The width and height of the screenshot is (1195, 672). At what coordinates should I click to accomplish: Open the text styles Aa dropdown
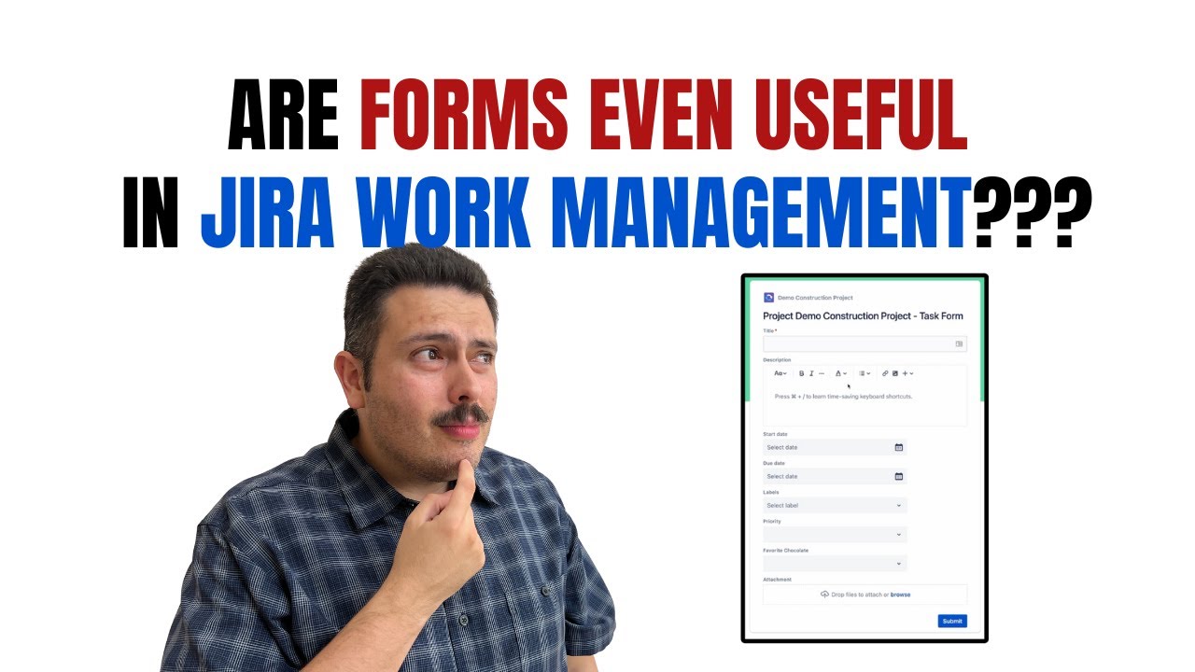pyautogui.click(x=780, y=373)
